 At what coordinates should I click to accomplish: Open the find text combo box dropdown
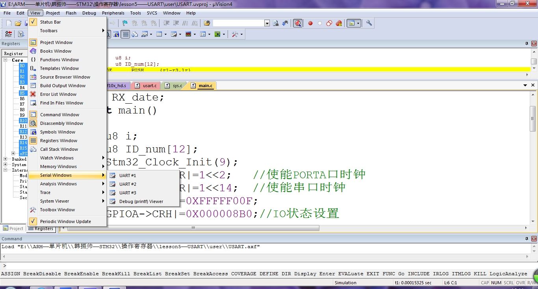[x=267, y=23]
